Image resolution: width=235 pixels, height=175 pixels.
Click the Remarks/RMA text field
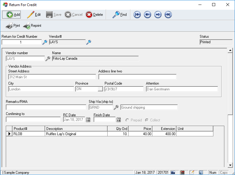click(x=46, y=107)
